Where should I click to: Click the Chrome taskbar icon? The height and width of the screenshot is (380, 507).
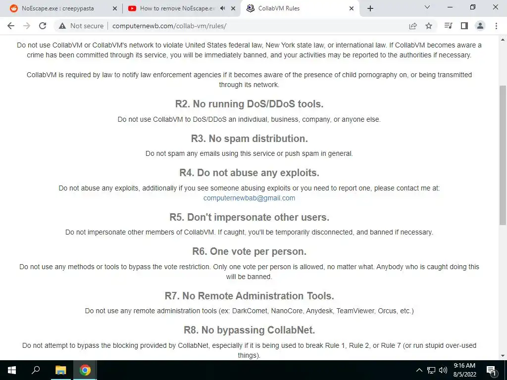pyautogui.click(x=85, y=370)
